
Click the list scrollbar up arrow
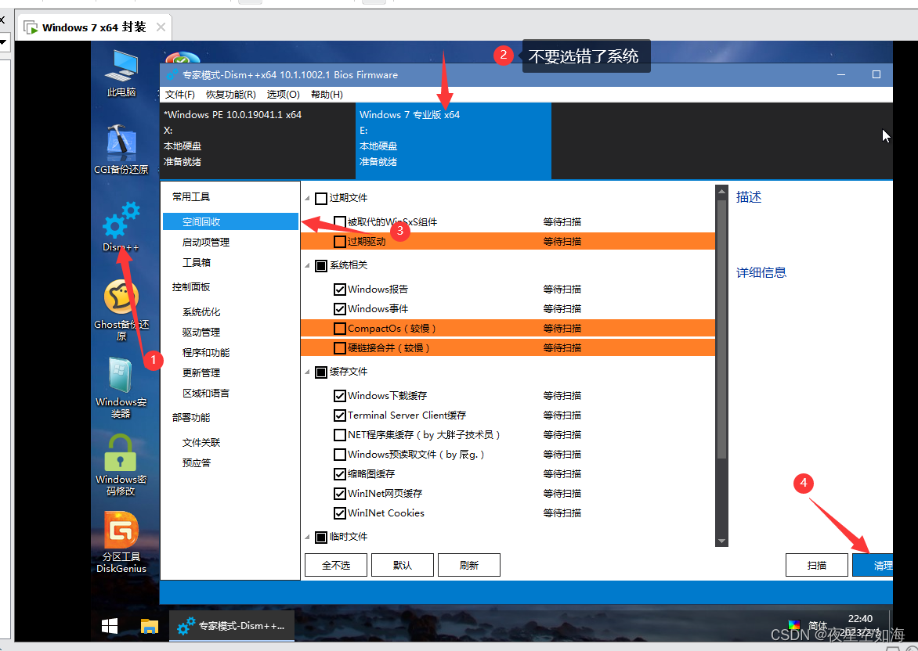(722, 191)
